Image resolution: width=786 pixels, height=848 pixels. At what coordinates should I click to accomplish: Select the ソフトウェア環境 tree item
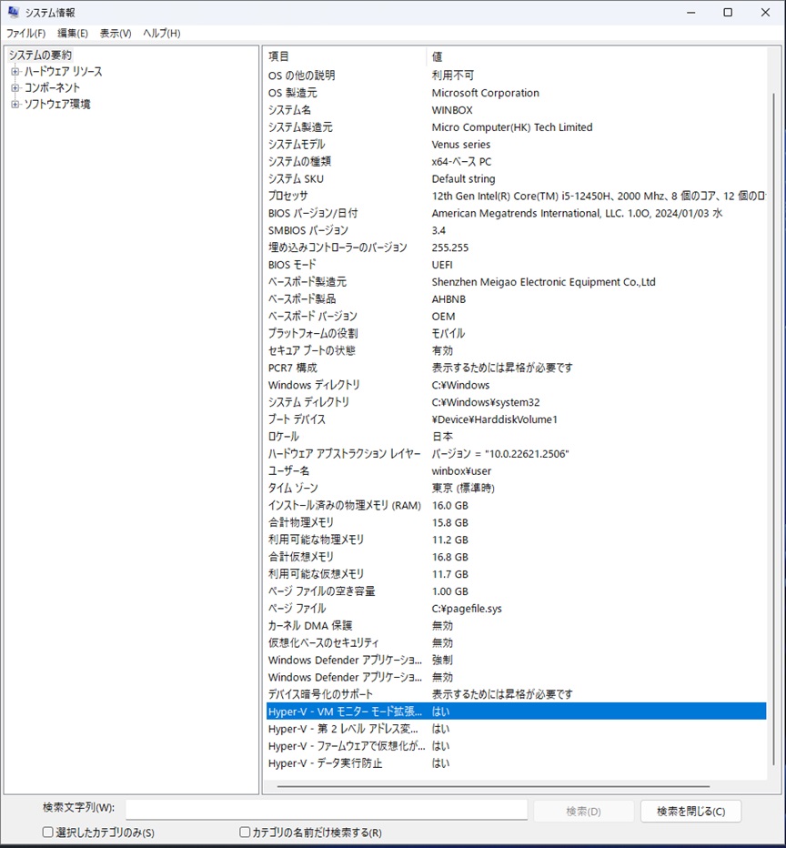coord(56,104)
